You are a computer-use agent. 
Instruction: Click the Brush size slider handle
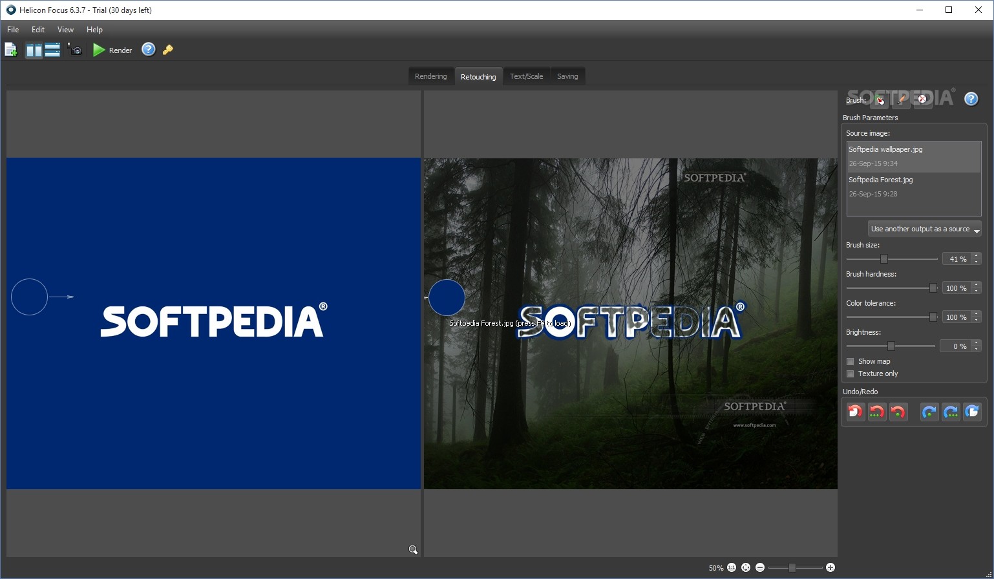[883, 258]
